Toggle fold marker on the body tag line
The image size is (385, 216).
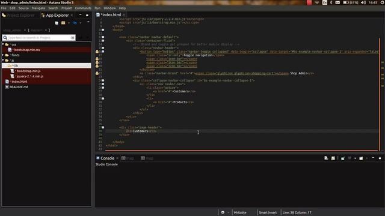103,30
